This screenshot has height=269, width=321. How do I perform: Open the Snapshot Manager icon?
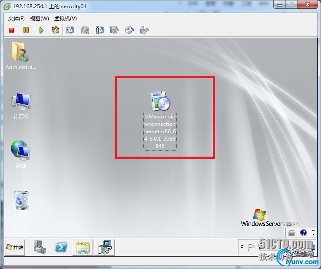coord(100,30)
